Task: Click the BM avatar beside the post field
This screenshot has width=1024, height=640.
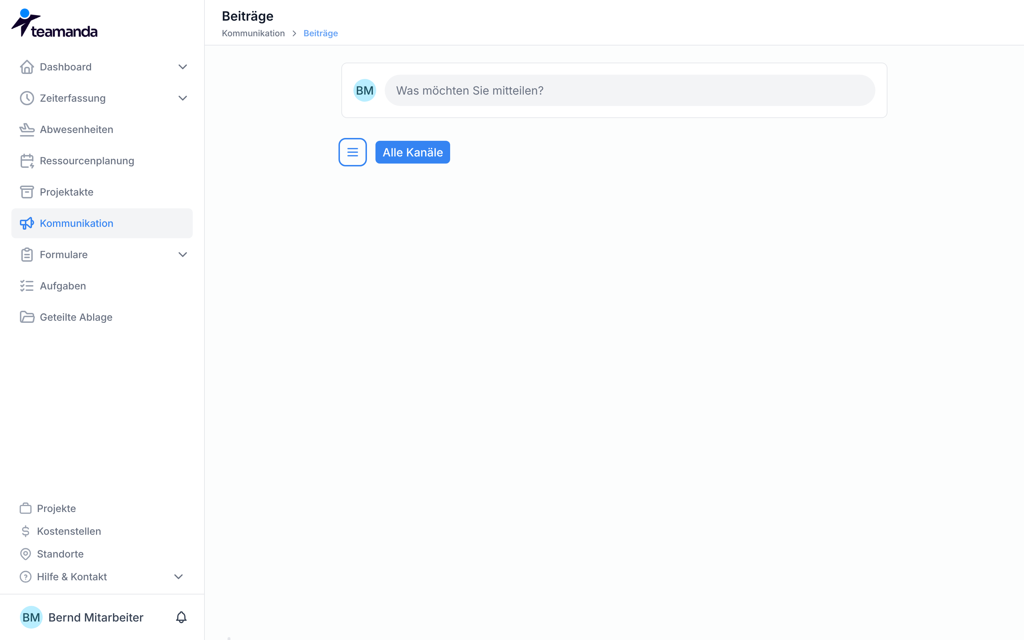Action: [365, 91]
